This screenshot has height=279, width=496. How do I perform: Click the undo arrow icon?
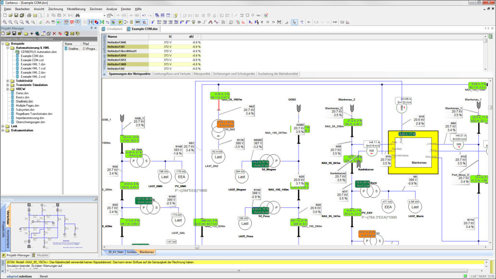[144, 15]
